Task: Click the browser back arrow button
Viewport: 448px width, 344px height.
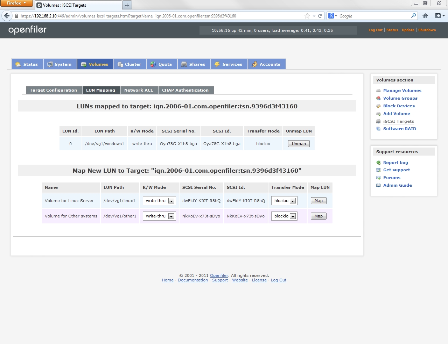Action: pos(7,16)
